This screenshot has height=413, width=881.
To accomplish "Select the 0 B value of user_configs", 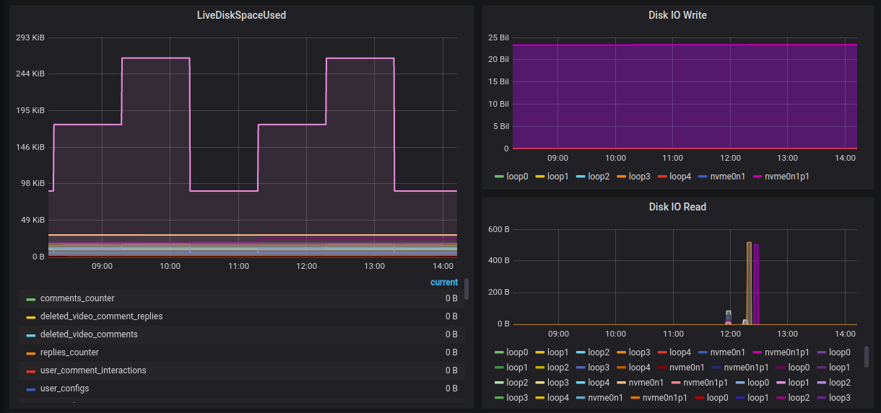I will [451, 388].
